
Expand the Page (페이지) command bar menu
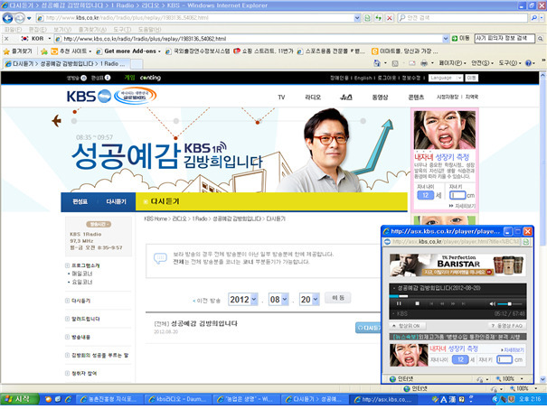click(452, 63)
